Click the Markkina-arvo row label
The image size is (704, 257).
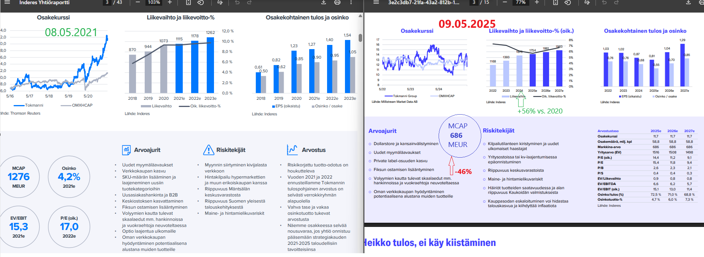point(609,147)
